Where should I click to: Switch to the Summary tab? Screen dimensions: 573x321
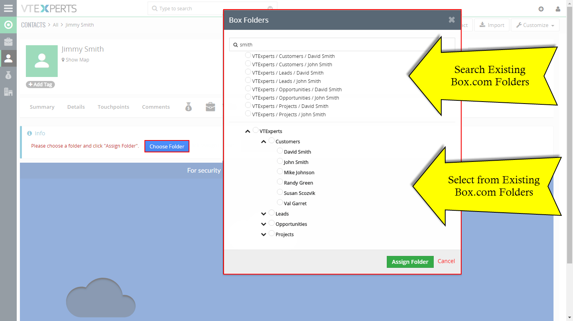(x=42, y=107)
